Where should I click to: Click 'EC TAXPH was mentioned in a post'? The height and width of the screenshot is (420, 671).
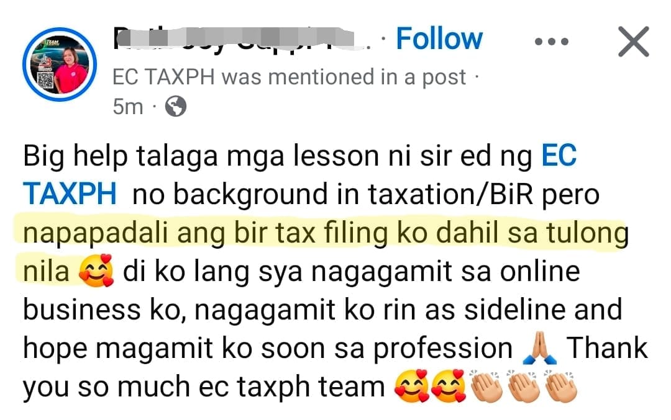290,78
